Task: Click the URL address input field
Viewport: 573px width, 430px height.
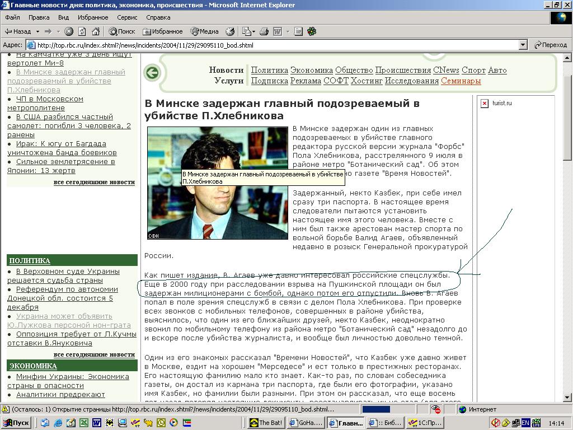Action: pos(274,45)
